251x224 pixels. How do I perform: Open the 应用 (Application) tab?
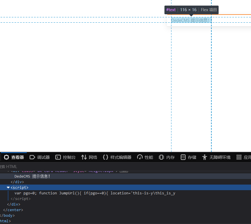point(244,157)
